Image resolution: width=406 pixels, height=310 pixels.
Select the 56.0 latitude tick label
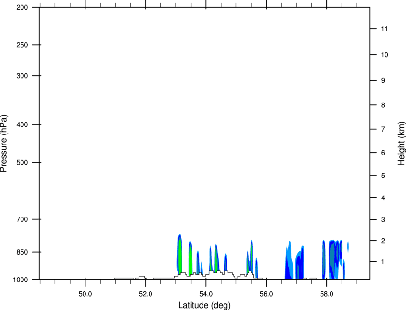pyautogui.click(x=267, y=294)
